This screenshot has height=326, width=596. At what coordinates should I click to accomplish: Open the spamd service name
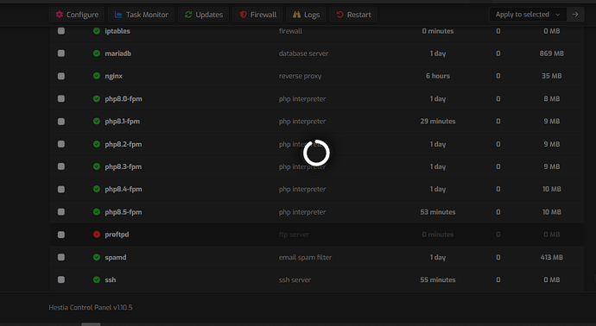[116, 257]
